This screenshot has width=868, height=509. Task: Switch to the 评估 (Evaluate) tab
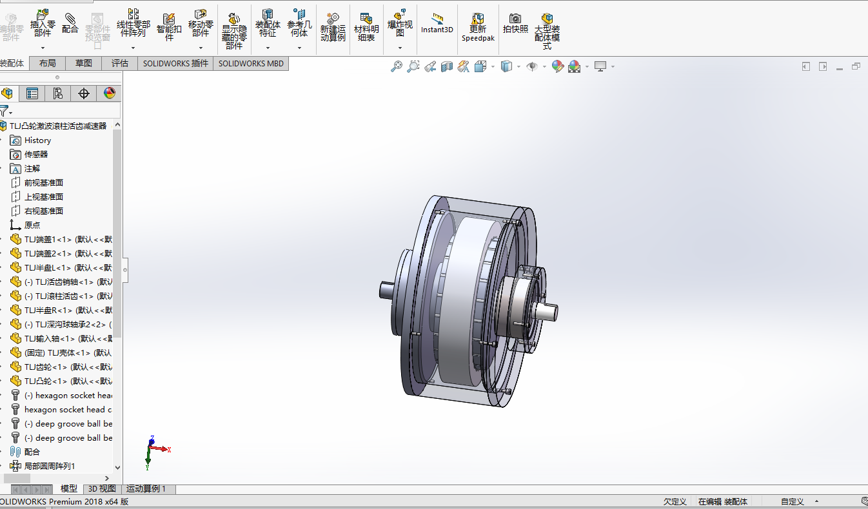120,63
